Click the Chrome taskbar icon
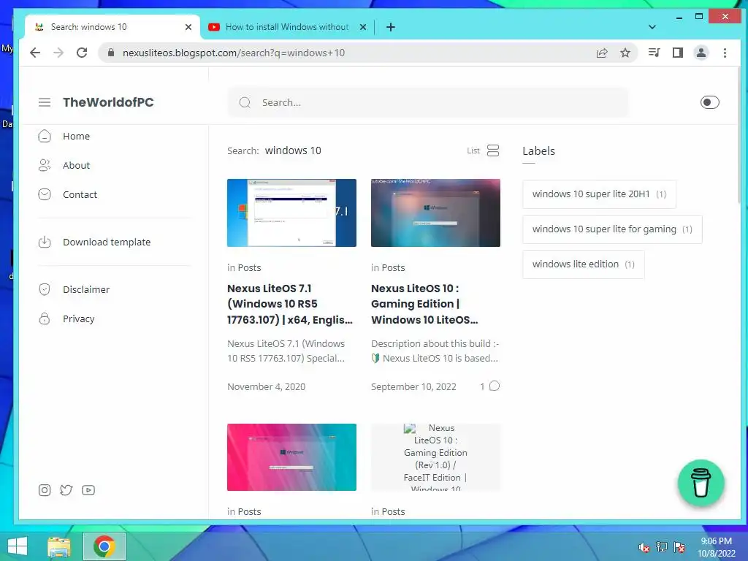 104,546
